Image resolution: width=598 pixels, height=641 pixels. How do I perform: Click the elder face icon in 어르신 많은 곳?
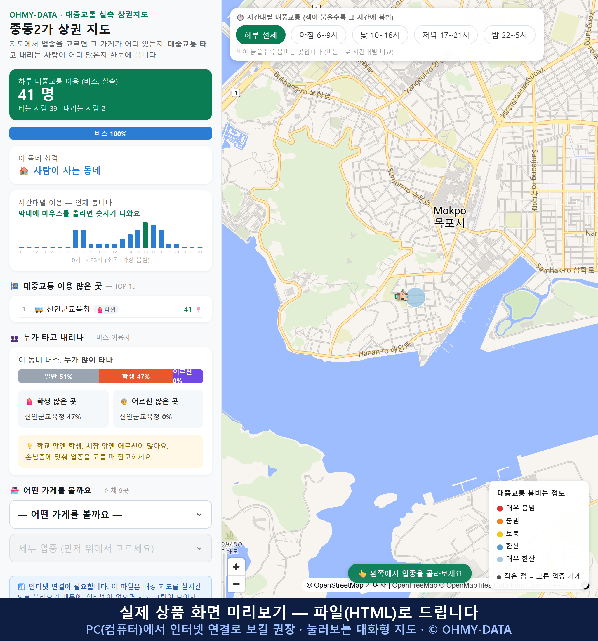[124, 402]
